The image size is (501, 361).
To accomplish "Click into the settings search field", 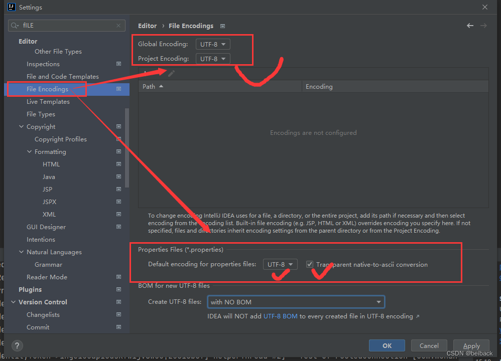I will (x=66, y=26).
